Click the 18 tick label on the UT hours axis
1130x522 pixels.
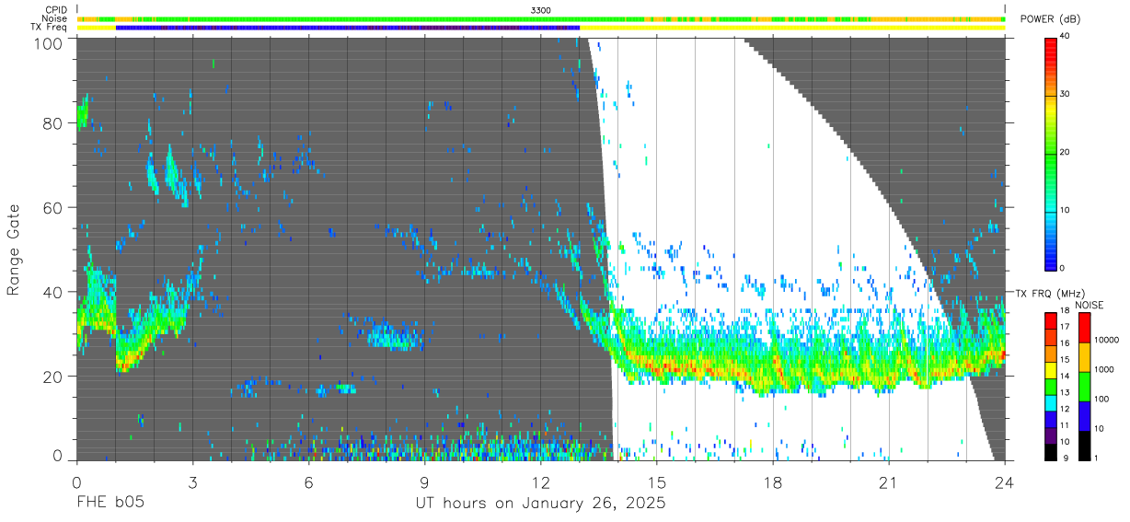point(773,481)
